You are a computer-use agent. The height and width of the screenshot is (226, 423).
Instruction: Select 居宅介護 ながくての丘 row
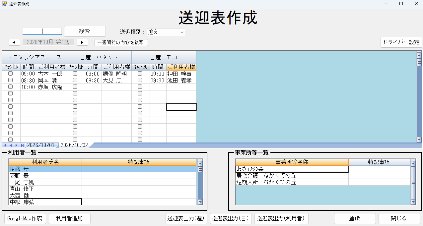[x=292, y=176]
